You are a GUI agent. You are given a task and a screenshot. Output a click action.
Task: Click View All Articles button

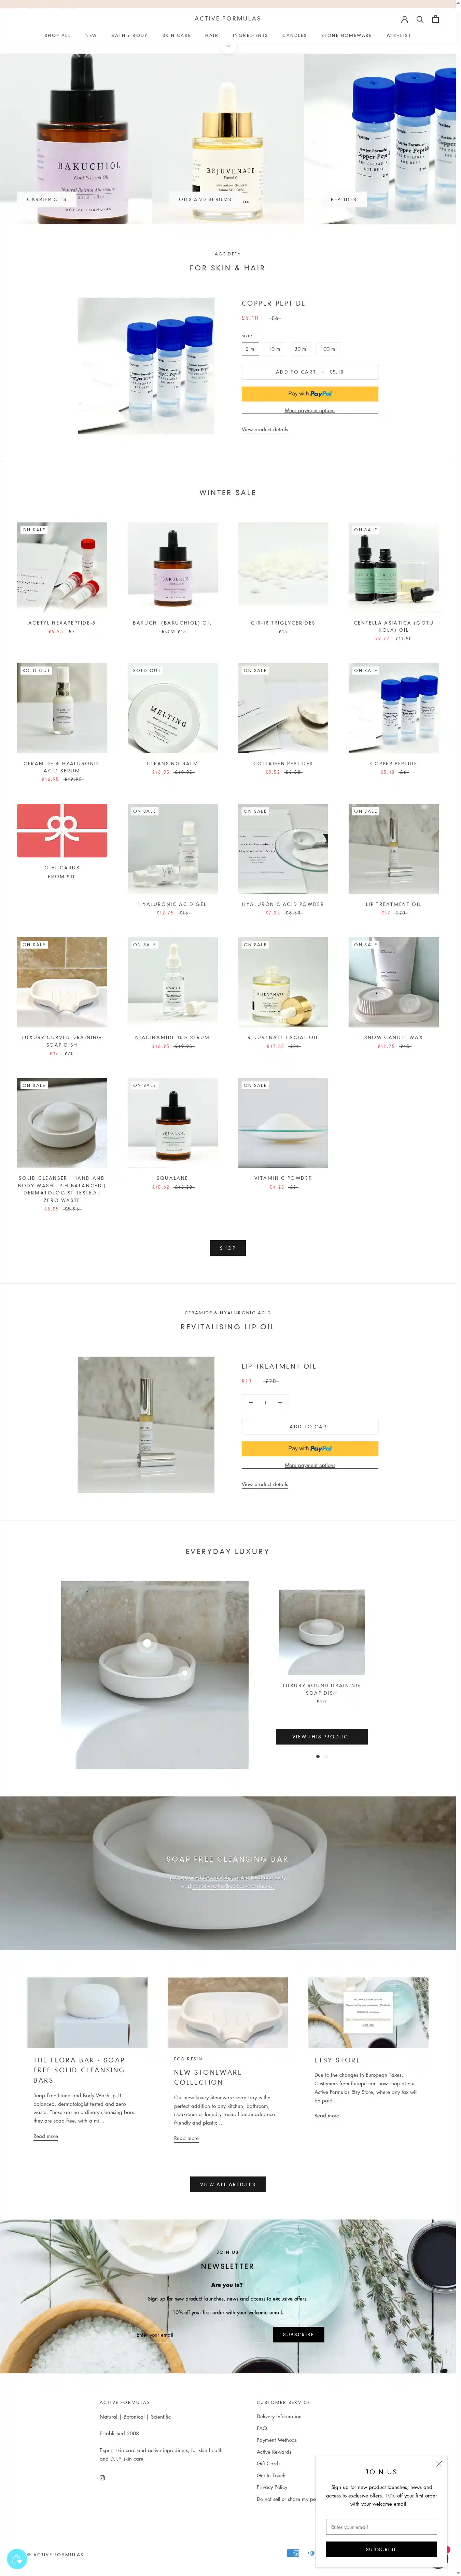(228, 2184)
